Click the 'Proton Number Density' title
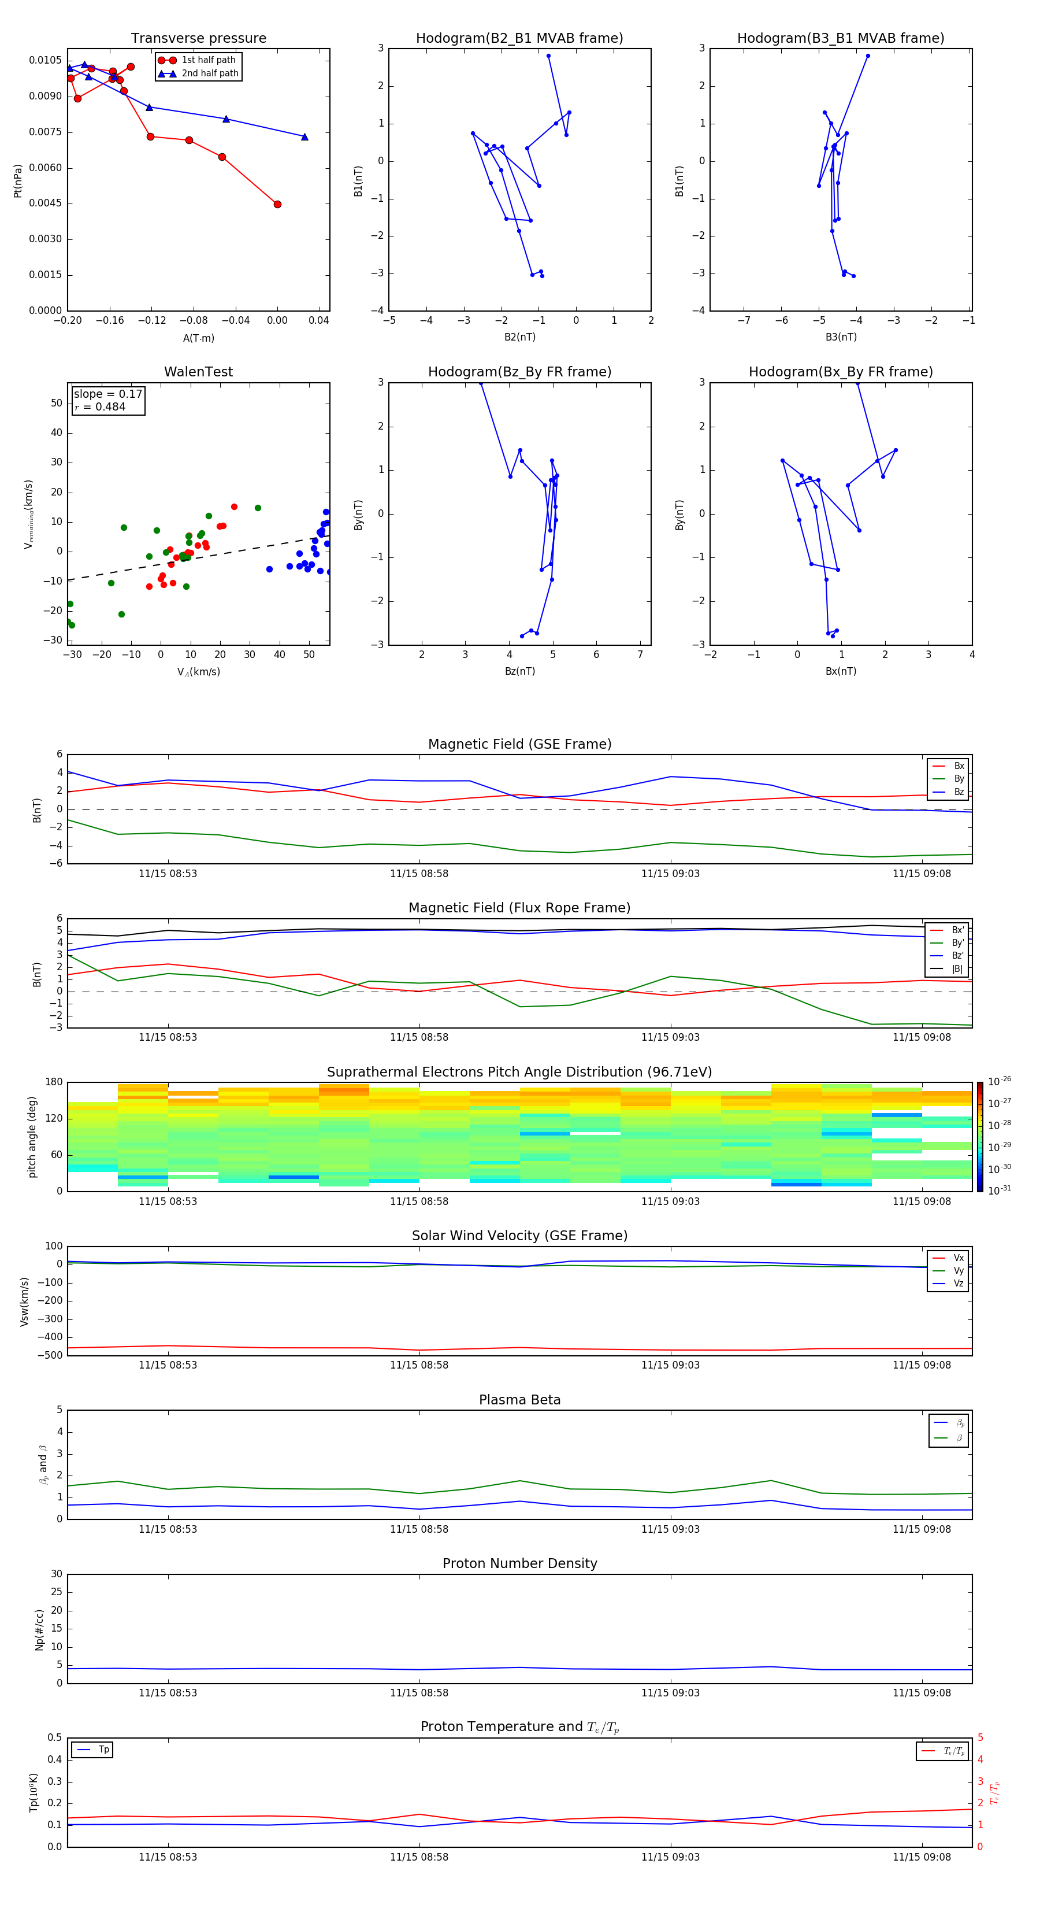 (519, 1563)
